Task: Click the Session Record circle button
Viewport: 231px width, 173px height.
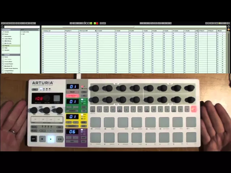Action: click(x=101, y=23)
